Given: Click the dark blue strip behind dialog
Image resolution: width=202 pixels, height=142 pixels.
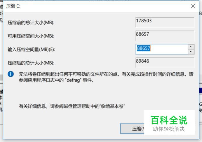Looking at the screenshot, I should (201, 90).
